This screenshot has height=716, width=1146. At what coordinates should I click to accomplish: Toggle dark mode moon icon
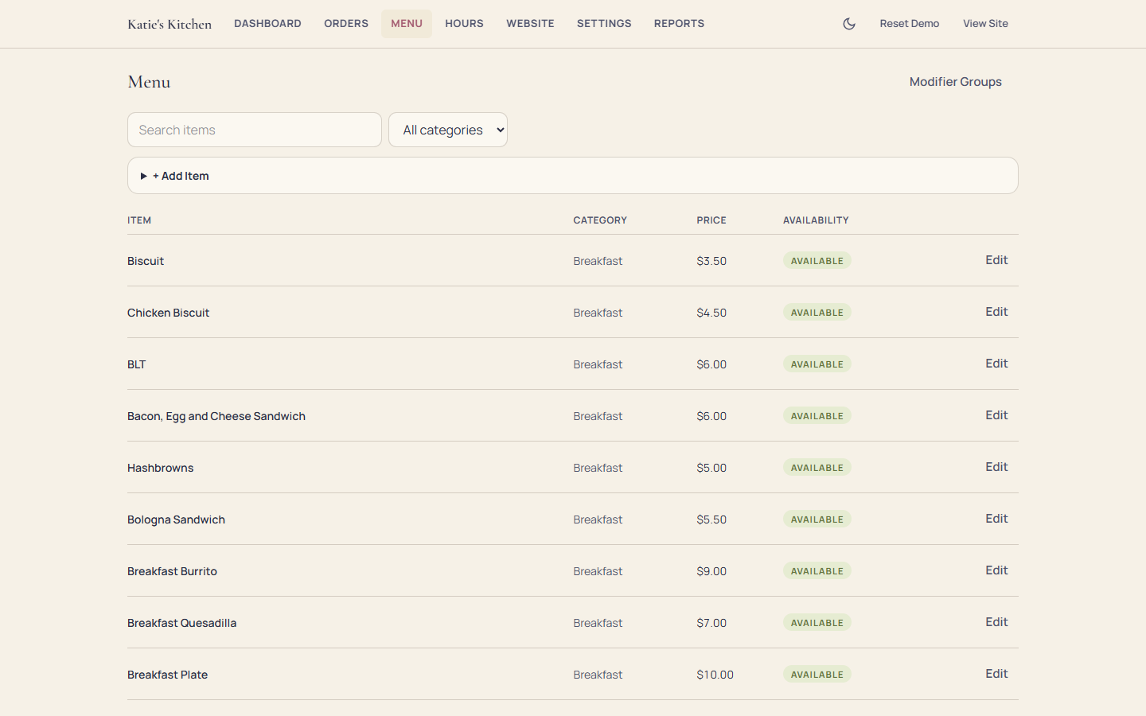click(849, 24)
